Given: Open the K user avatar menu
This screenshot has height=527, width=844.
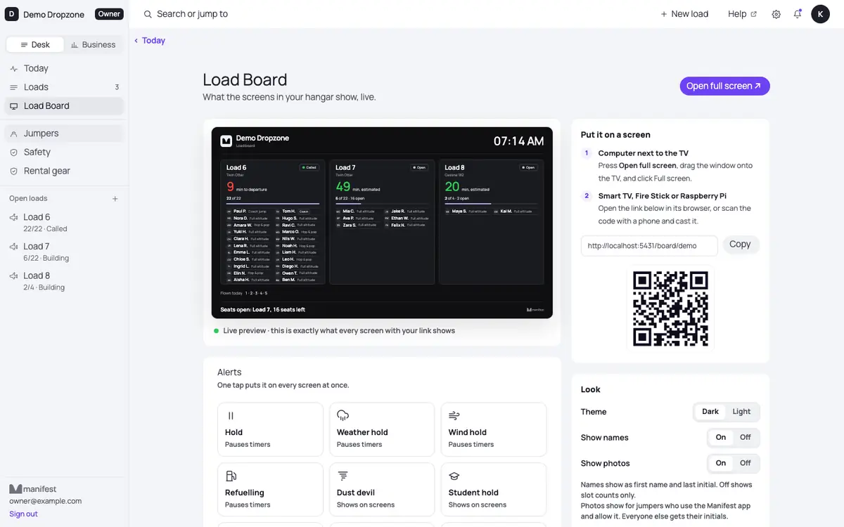Looking at the screenshot, I should [820, 14].
